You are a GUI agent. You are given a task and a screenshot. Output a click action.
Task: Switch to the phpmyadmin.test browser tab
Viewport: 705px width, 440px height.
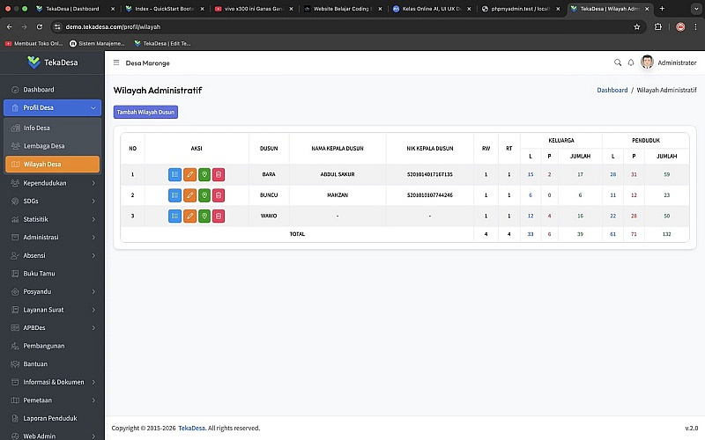coord(520,8)
